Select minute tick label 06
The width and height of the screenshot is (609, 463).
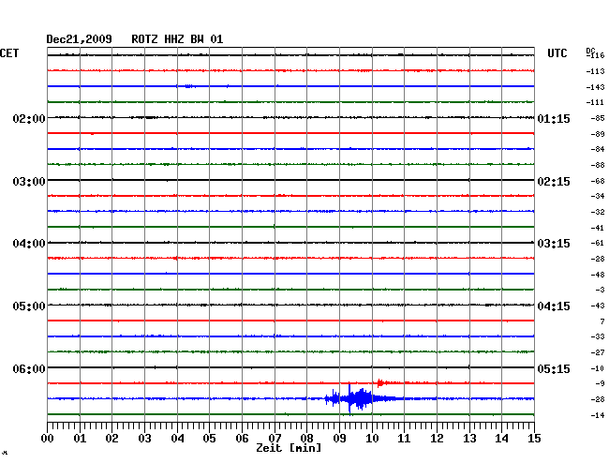tap(242, 439)
